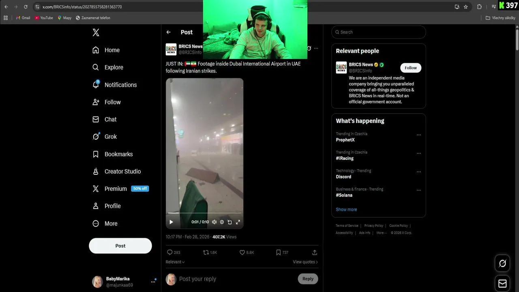Click the X logo in sidebar
Viewport: 519px width, 292px height.
click(x=96, y=32)
